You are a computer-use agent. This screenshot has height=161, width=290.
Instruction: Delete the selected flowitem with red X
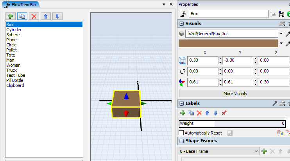click(x=34, y=16)
